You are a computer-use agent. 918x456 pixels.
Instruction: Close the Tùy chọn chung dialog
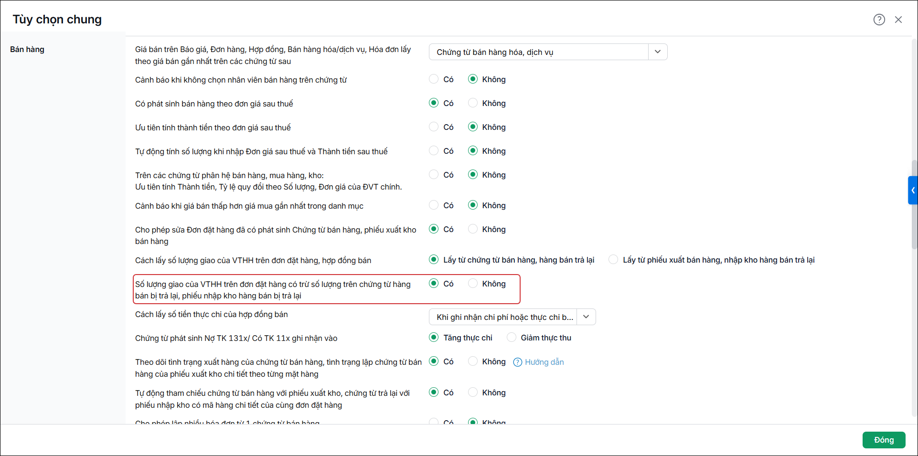[898, 20]
